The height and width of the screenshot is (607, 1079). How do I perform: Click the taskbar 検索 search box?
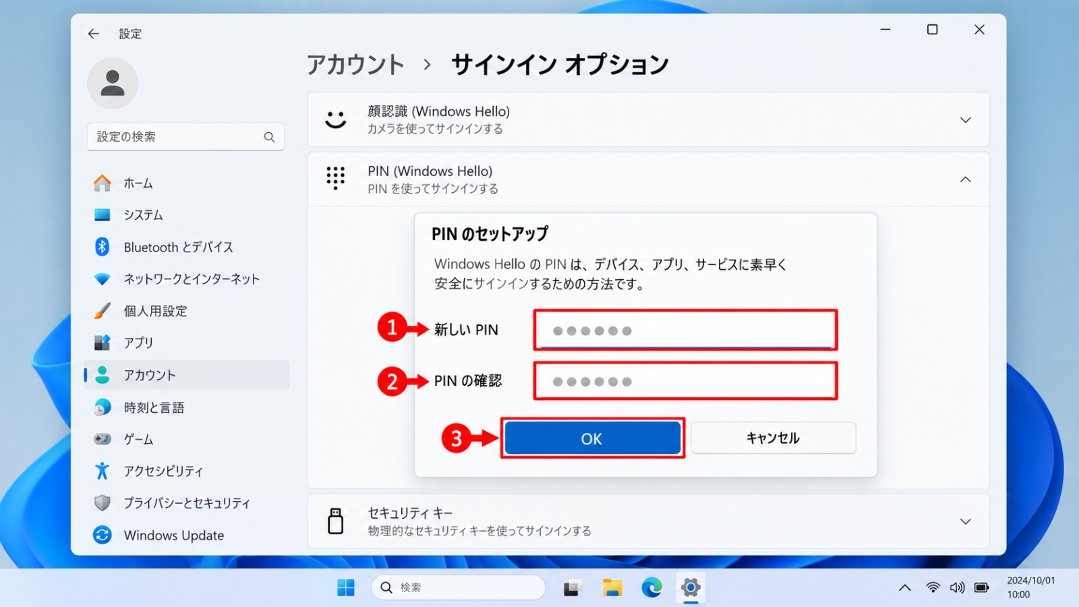[458, 587]
